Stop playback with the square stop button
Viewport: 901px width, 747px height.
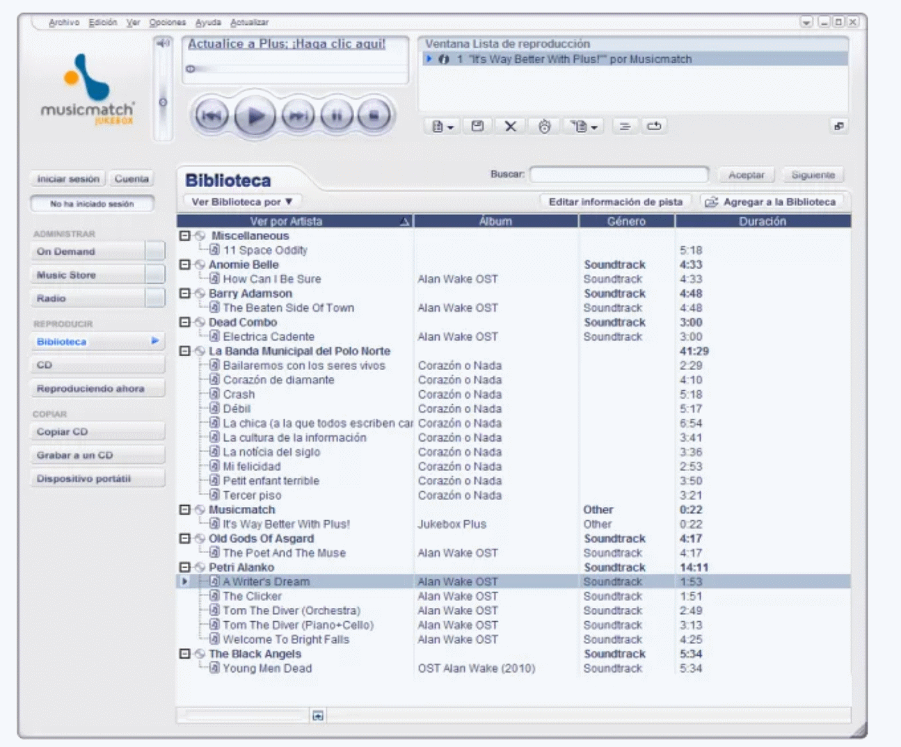click(374, 115)
